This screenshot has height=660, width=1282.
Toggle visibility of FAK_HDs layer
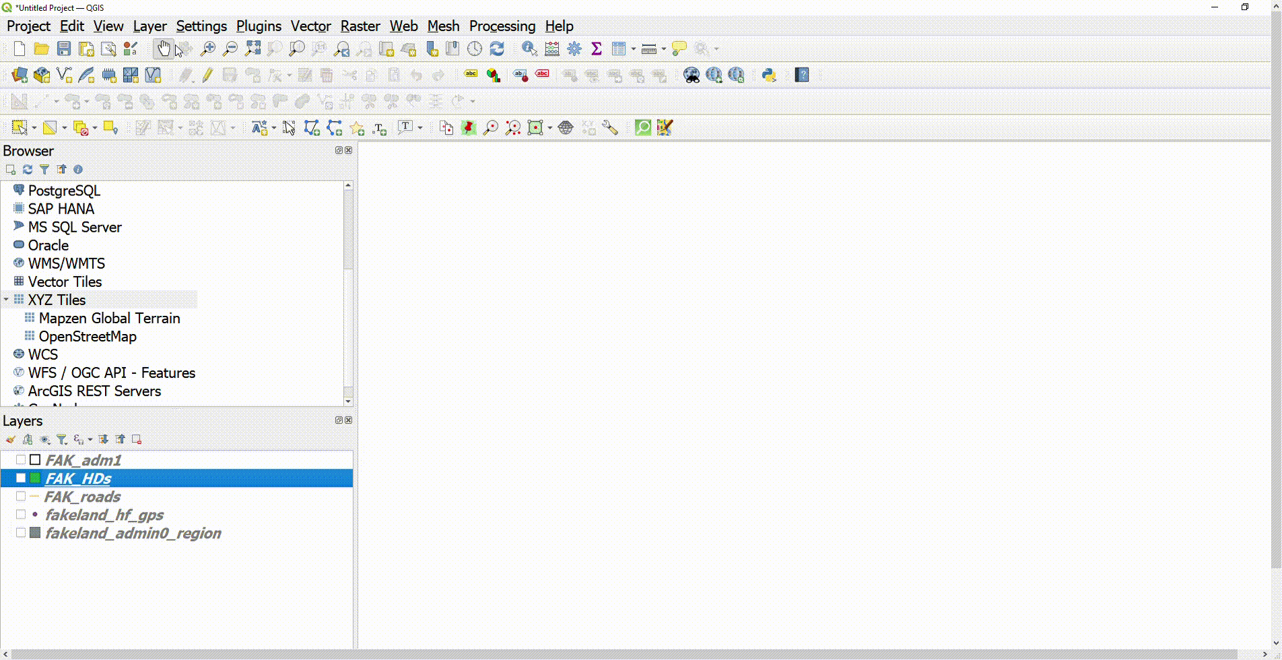click(21, 478)
